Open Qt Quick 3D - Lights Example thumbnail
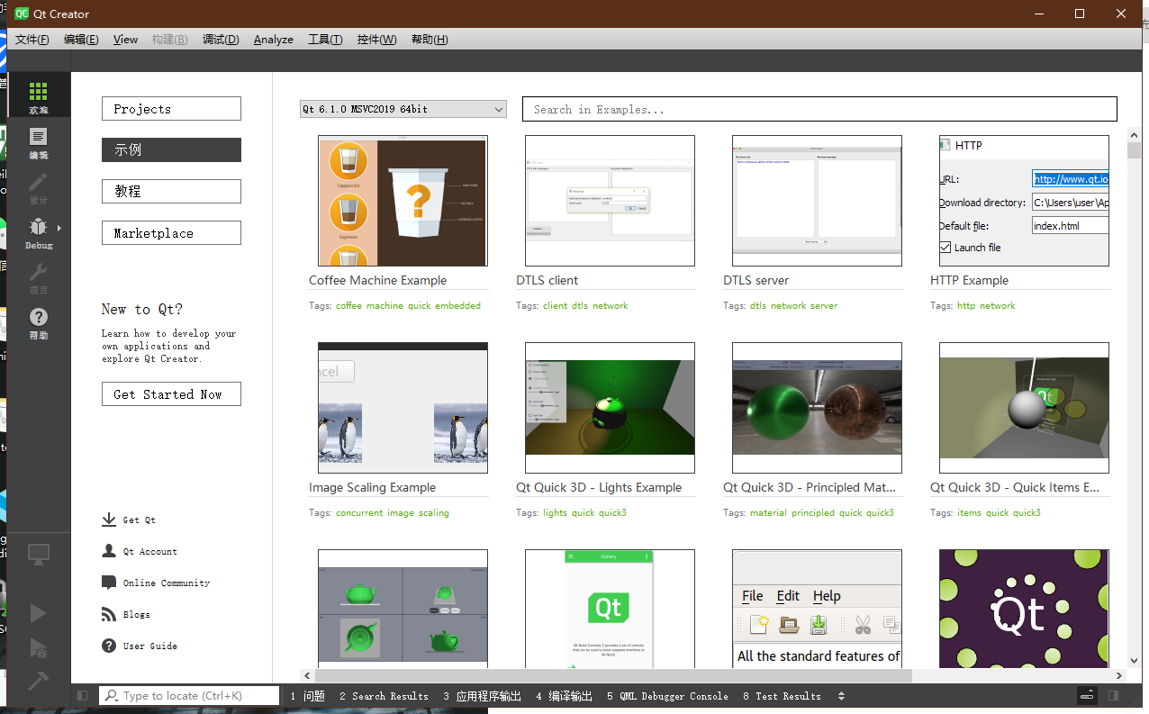The height and width of the screenshot is (714, 1149). (610, 408)
